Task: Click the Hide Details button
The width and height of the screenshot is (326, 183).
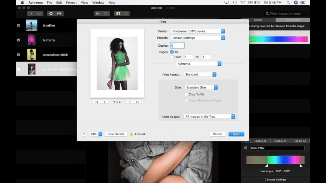Action: click(x=116, y=134)
